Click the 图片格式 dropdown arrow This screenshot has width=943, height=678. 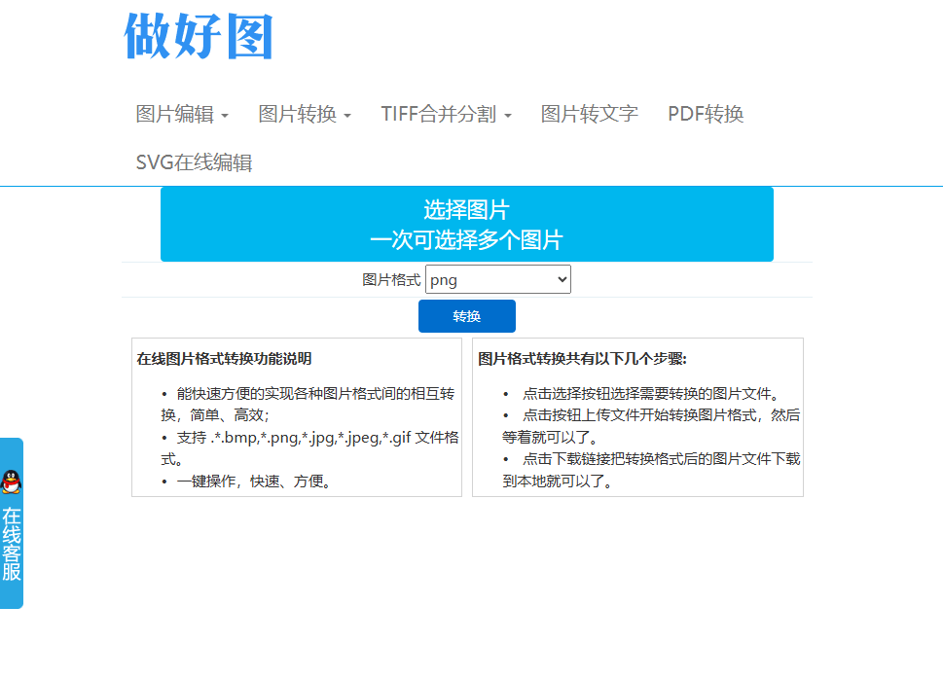click(x=562, y=278)
